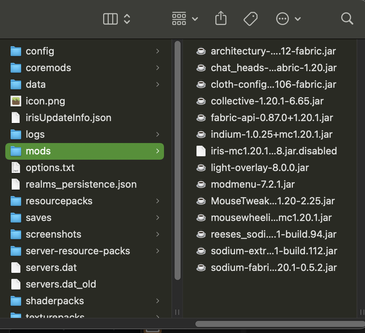
Task: Open the Tags icon in the toolbar
Action: (x=251, y=18)
